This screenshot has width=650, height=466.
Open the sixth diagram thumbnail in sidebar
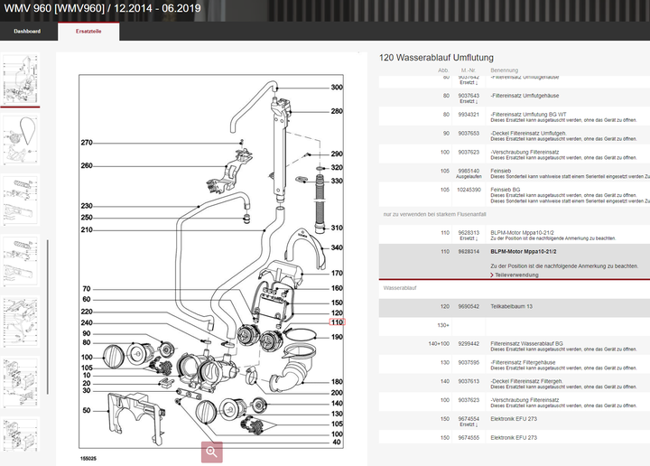pyautogui.click(x=21, y=382)
